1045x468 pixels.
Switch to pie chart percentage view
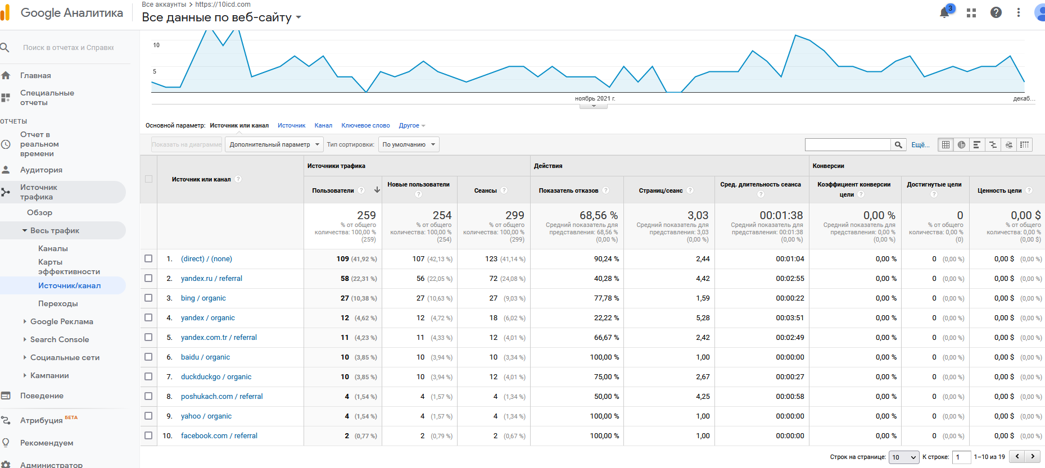pyautogui.click(x=962, y=145)
